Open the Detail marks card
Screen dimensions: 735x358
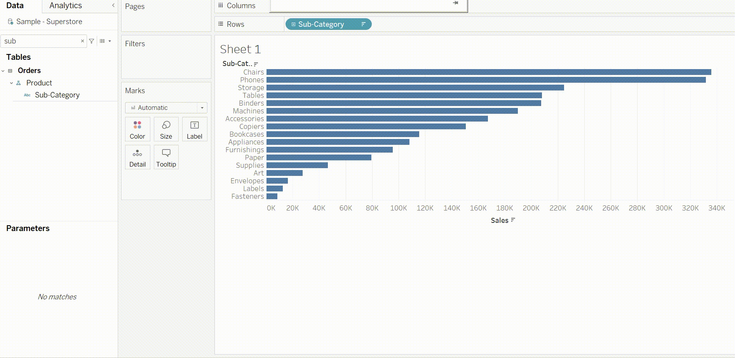[x=138, y=157]
